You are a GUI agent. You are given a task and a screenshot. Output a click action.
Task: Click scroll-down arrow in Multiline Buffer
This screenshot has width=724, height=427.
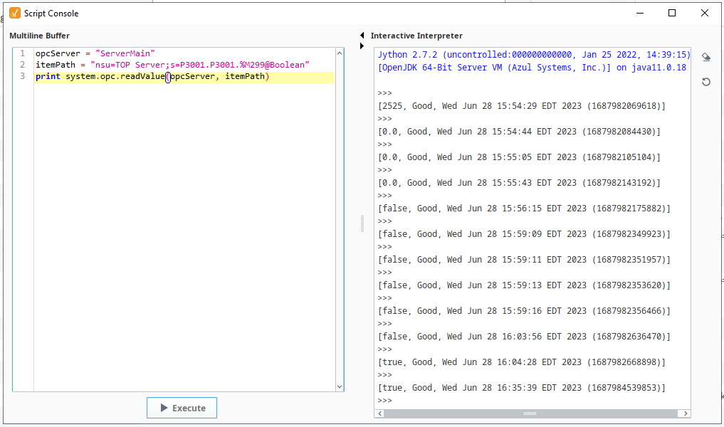[340, 387]
